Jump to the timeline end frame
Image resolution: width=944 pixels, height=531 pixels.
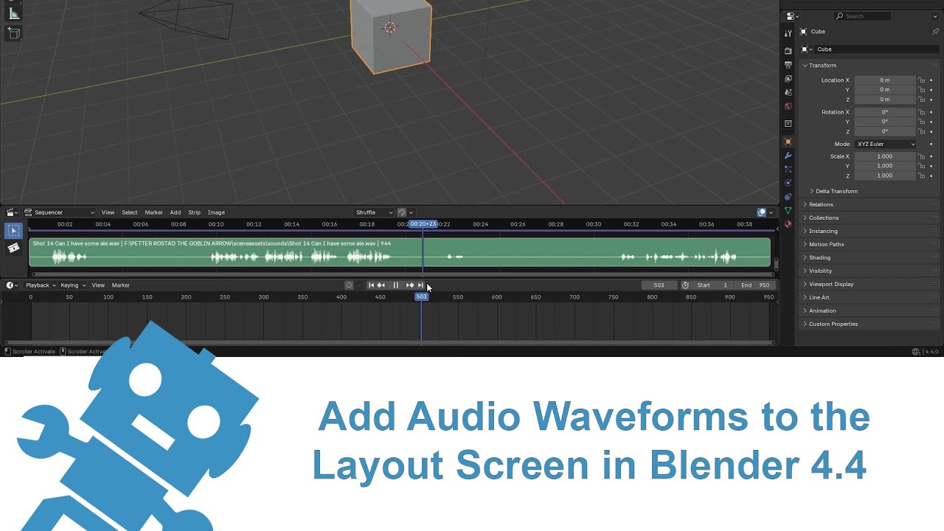coord(420,285)
